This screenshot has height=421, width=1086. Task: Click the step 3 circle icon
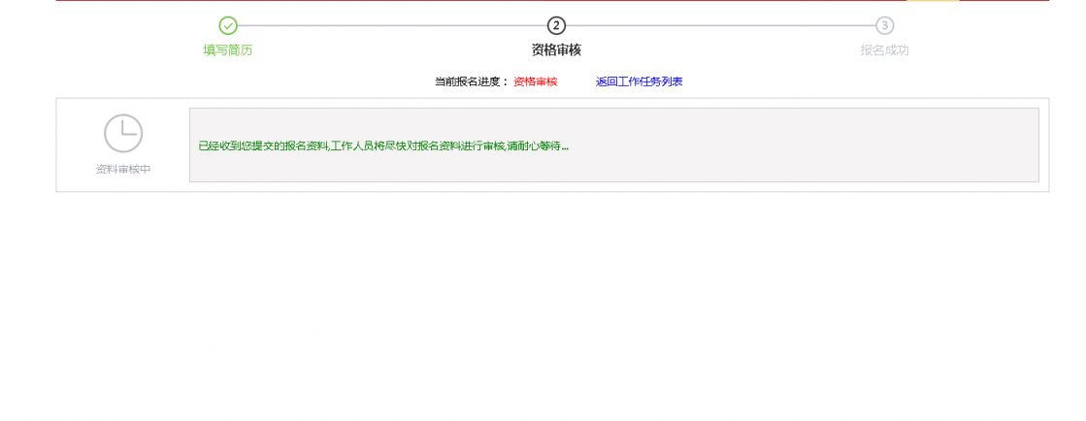point(884,25)
